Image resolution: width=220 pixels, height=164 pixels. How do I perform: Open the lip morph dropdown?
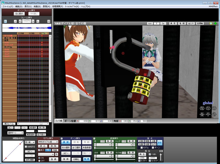click(x=125, y=144)
